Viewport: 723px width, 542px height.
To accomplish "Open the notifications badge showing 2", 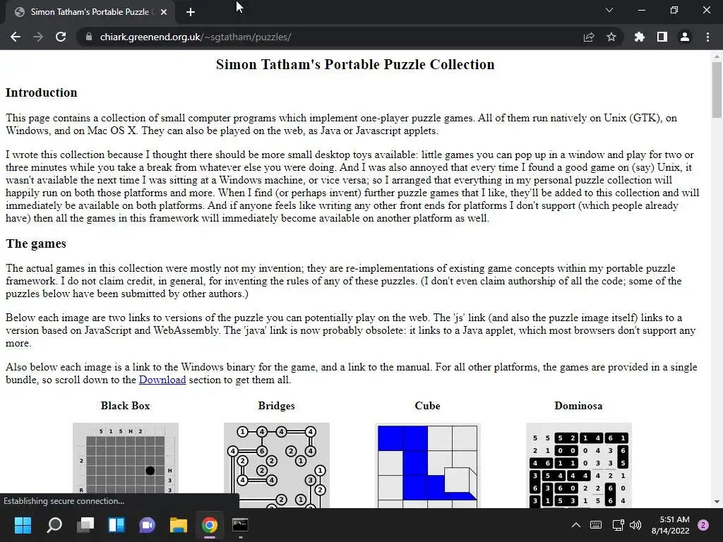I will click(x=703, y=525).
